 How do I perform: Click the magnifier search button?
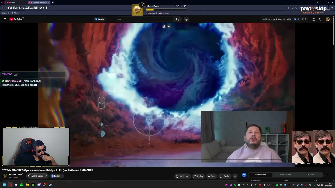177,19
